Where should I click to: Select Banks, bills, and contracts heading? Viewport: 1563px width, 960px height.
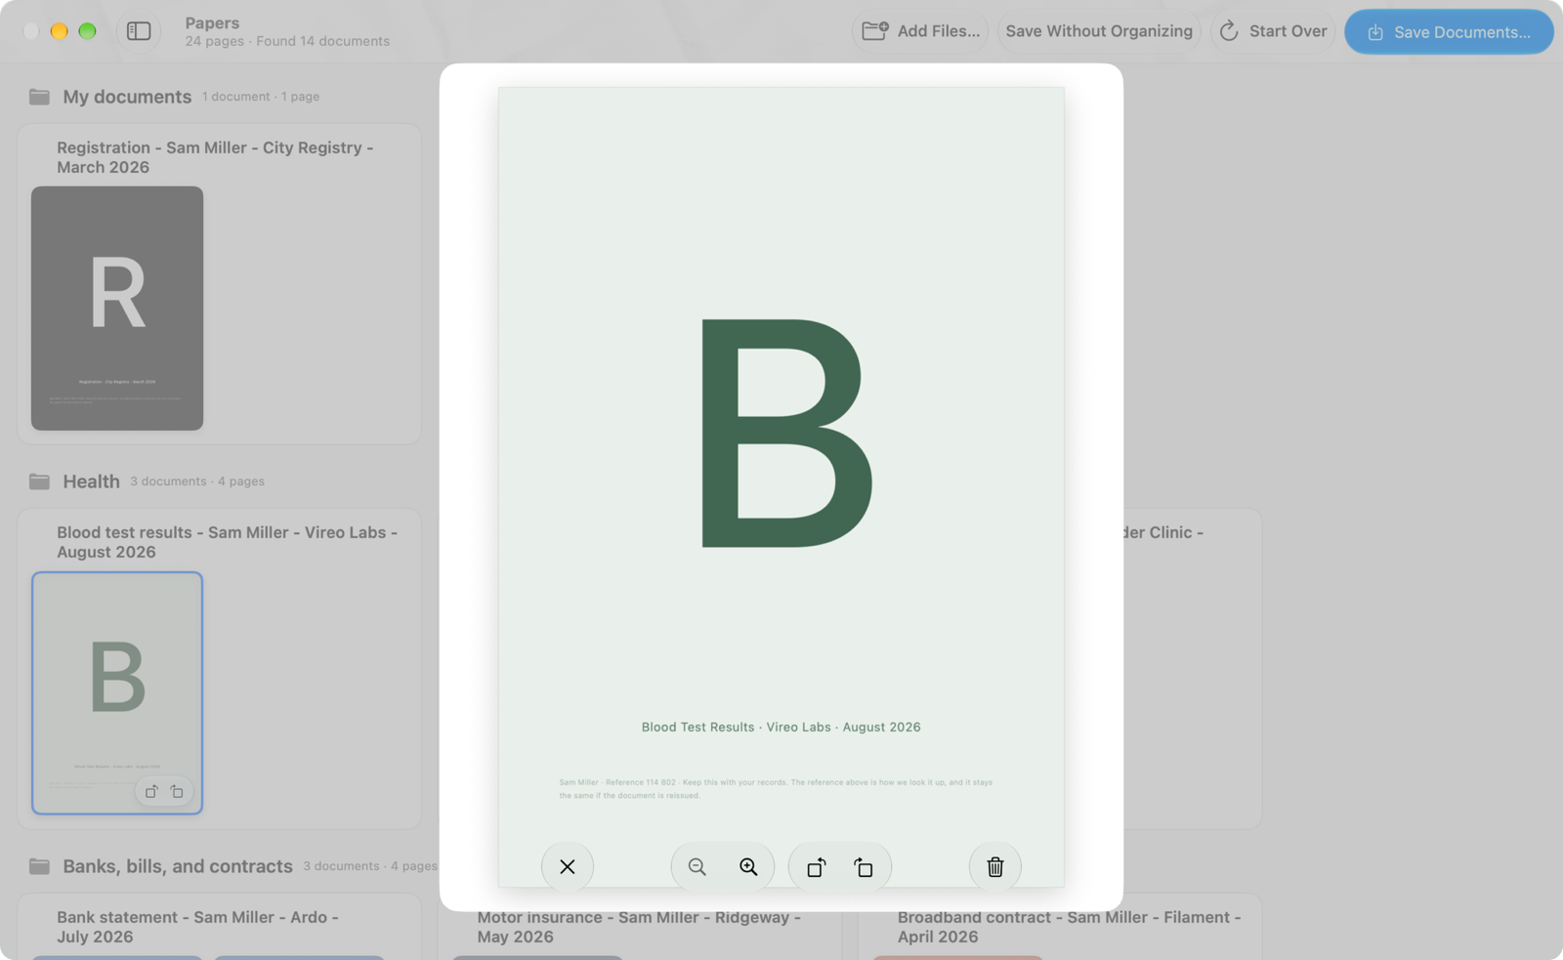tap(178, 866)
